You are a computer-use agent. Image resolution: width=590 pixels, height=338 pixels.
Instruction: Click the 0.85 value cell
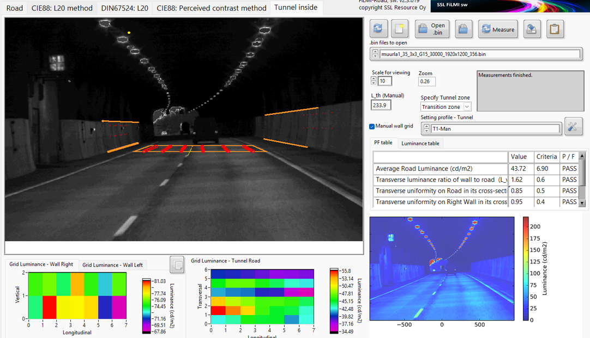pyautogui.click(x=521, y=191)
